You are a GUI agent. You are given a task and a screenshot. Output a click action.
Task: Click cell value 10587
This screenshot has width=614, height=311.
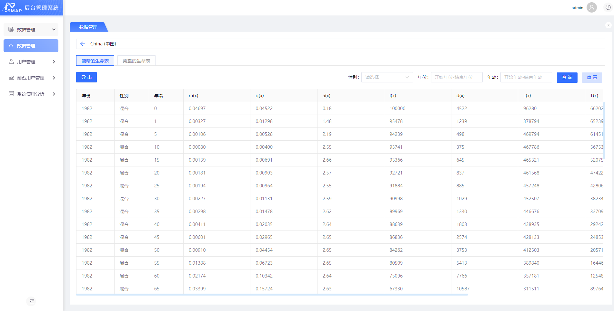(463, 289)
